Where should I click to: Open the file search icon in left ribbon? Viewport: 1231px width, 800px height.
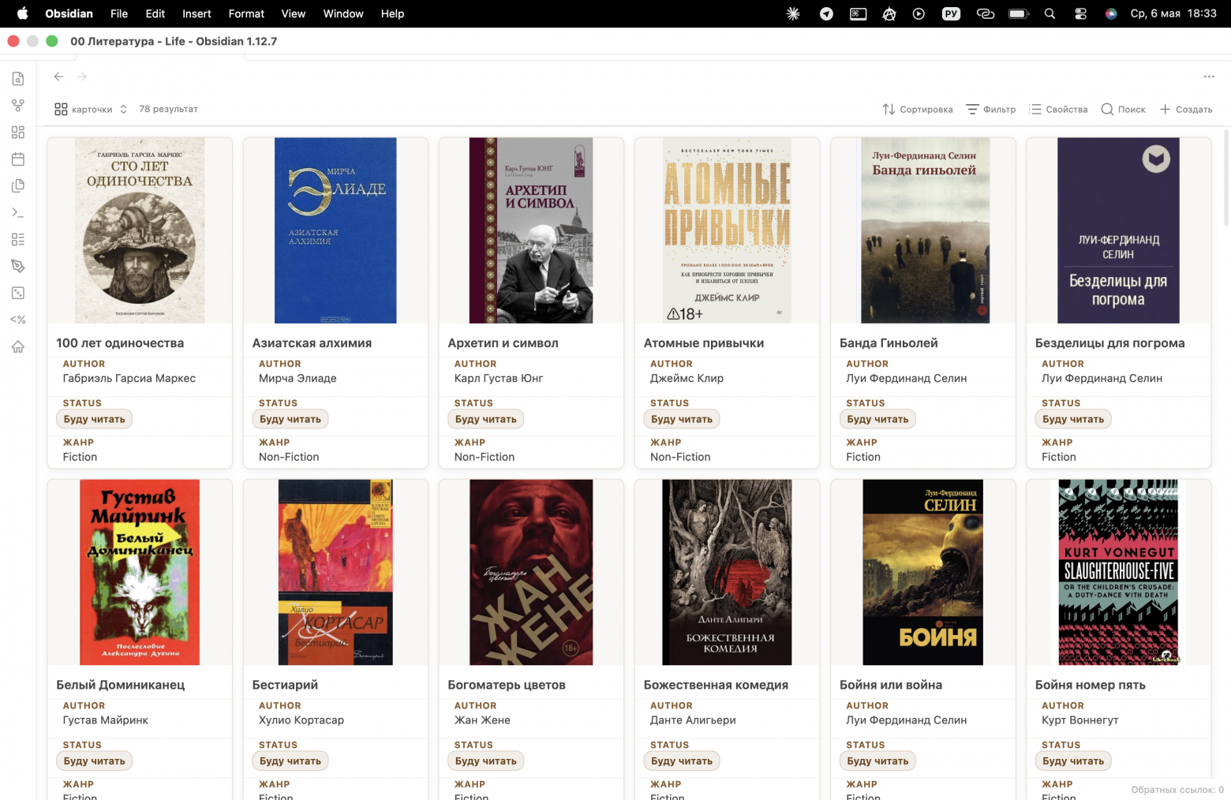[x=18, y=79]
